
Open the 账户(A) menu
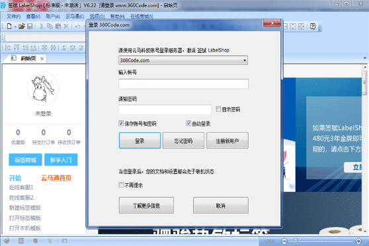coord(53,17)
